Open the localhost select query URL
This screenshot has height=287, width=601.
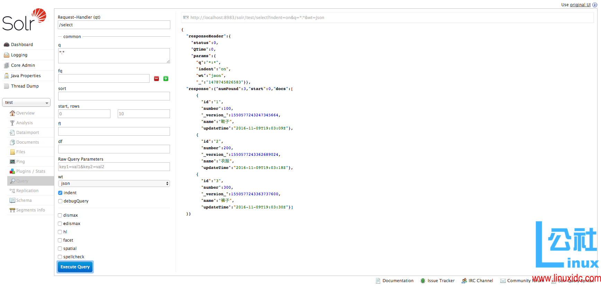[x=257, y=18]
